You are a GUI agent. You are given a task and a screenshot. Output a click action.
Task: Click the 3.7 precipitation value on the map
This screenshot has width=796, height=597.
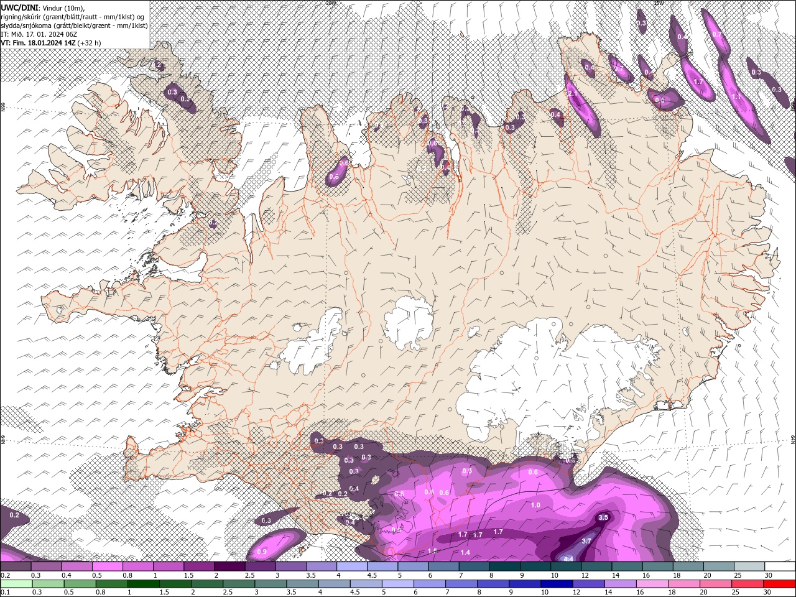click(x=586, y=541)
